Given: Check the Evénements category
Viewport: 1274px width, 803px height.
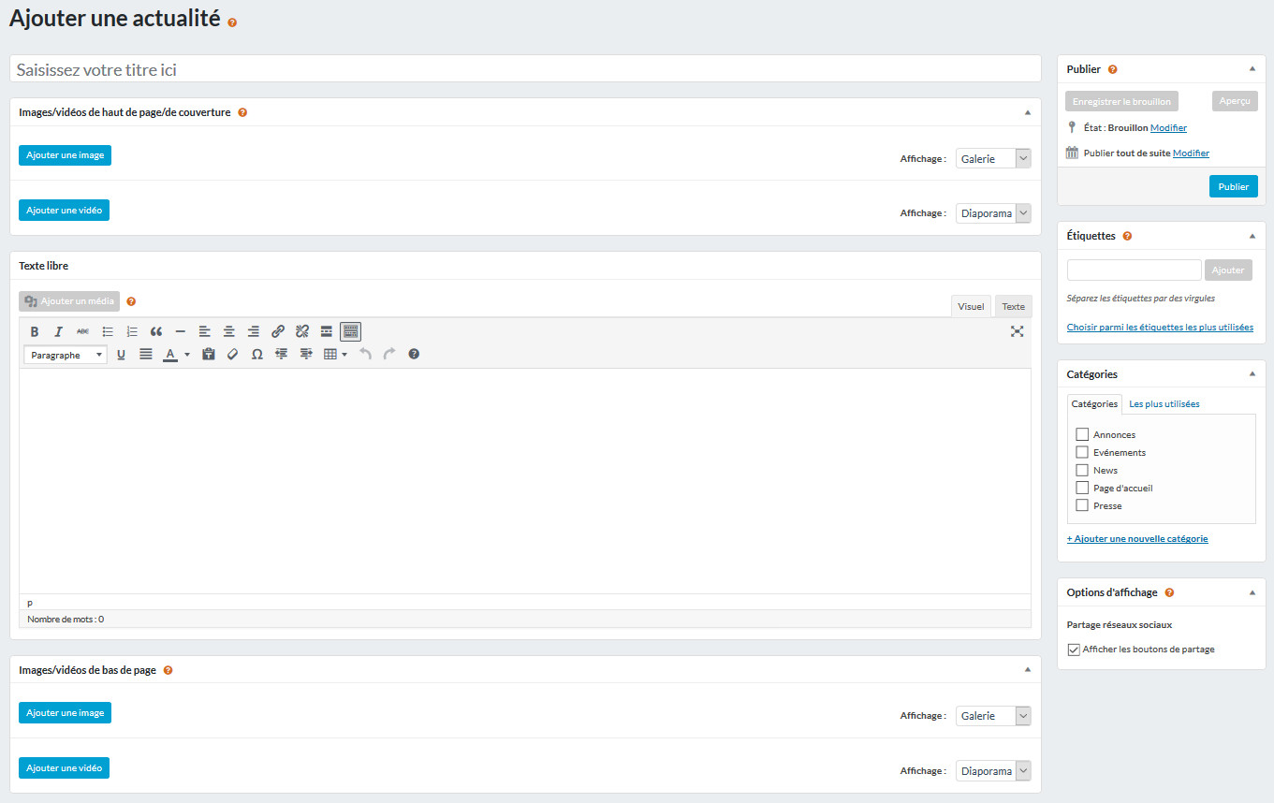Looking at the screenshot, I should point(1082,452).
